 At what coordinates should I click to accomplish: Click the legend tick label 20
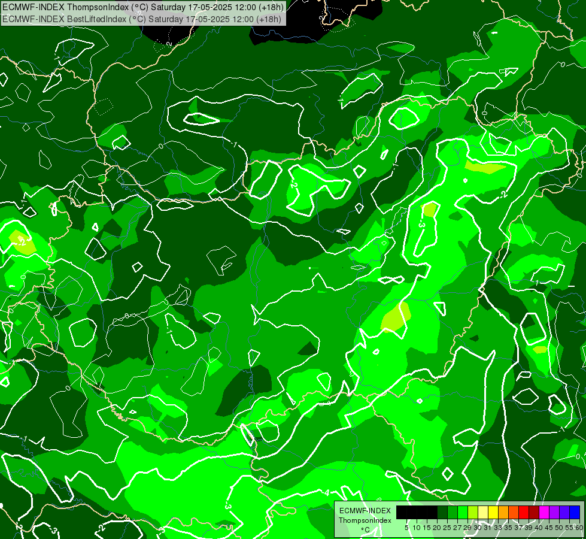[438, 528]
